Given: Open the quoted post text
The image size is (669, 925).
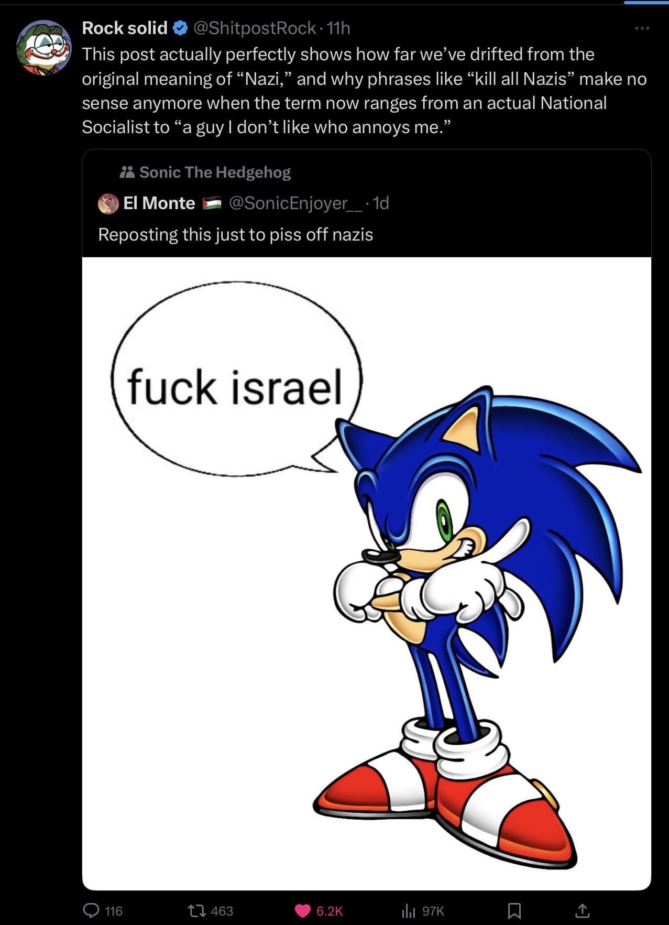Looking at the screenshot, I should point(236,235).
